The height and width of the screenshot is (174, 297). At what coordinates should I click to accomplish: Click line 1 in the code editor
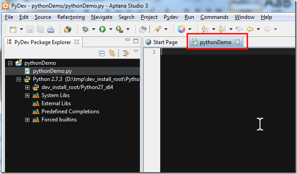228,52
